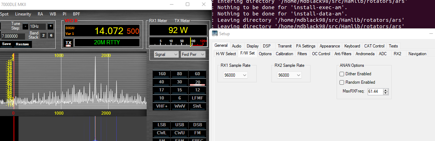Click the Restore memory button
The width and height of the screenshot is (435, 141).
coord(23,44)
